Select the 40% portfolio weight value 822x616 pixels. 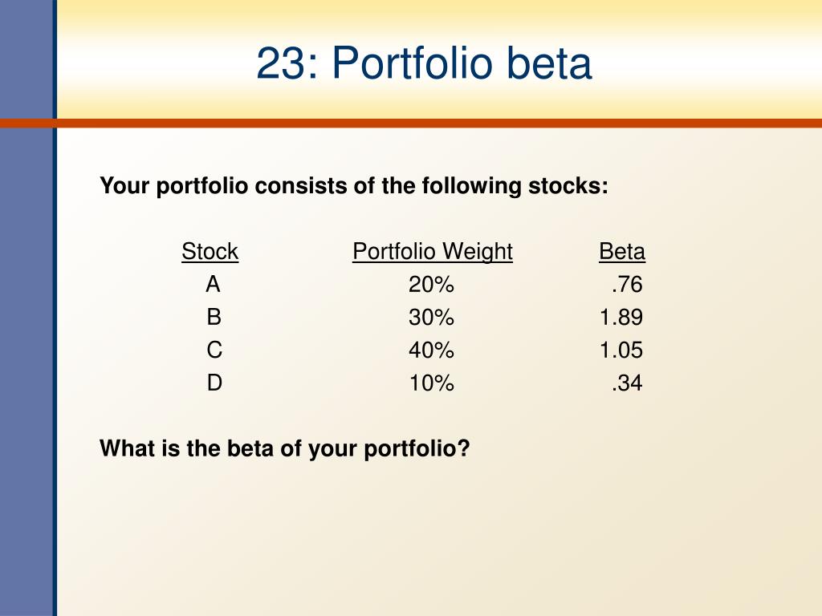pos(431,350)
